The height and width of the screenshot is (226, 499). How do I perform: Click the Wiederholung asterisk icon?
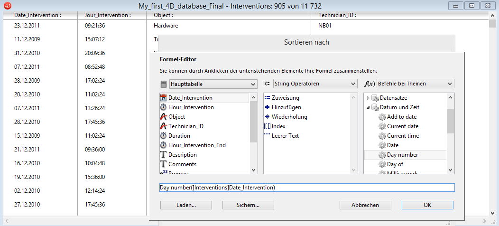click(267, 117)
